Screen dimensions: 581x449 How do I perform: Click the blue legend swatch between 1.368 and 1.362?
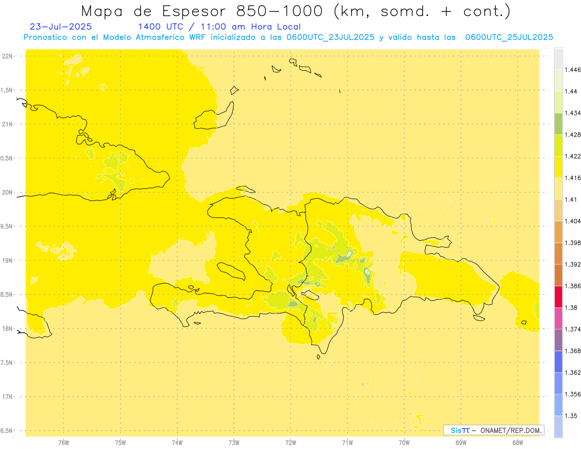[558, 361]
